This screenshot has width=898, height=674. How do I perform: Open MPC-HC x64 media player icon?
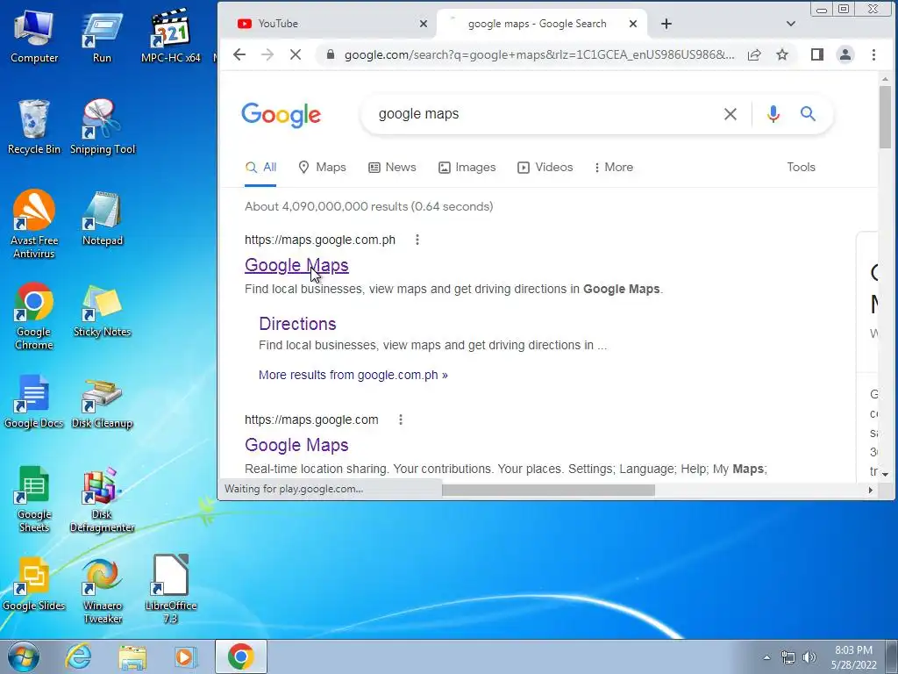click(x=170, y=37)
